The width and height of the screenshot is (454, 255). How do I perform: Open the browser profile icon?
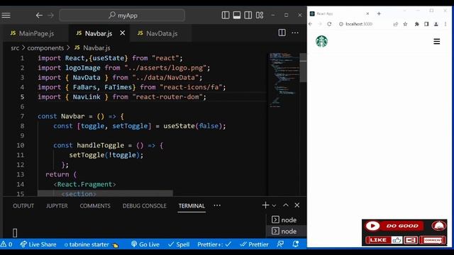pyautogui.click(x=436, y=24)
